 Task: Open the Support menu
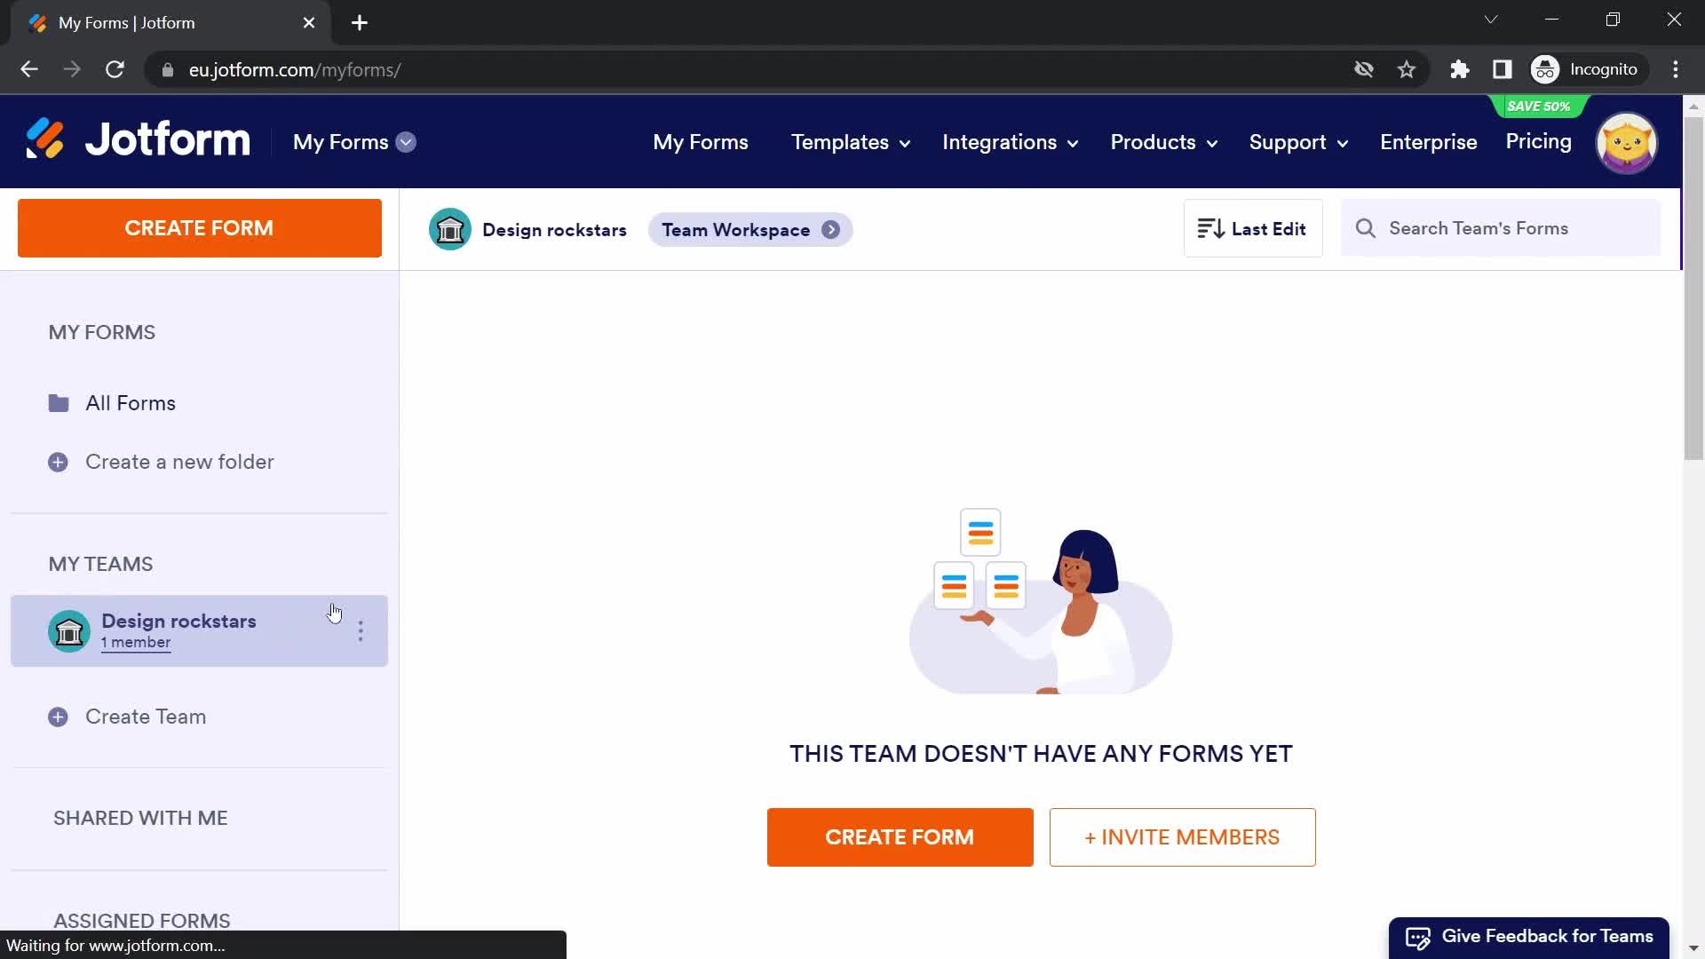pyautogui.click(x=1297, y=142)
